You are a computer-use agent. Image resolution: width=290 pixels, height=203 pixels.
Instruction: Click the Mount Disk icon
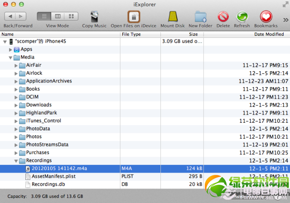coord(173,17)
